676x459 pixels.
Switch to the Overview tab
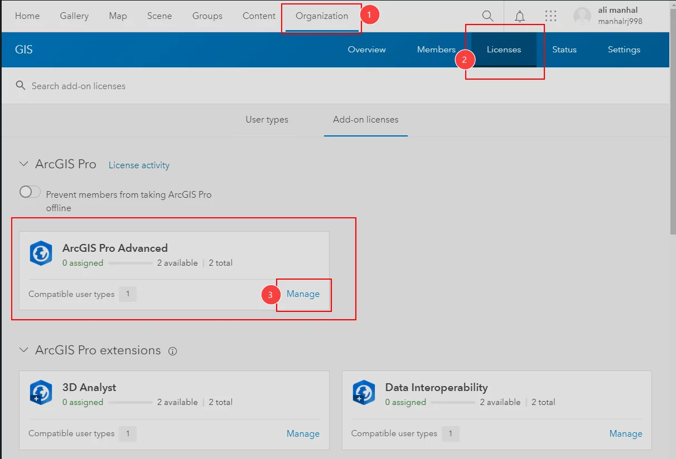pyautogui.click(x=366, y=50)
